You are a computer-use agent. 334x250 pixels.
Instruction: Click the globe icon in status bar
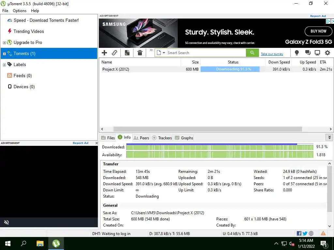311,233
